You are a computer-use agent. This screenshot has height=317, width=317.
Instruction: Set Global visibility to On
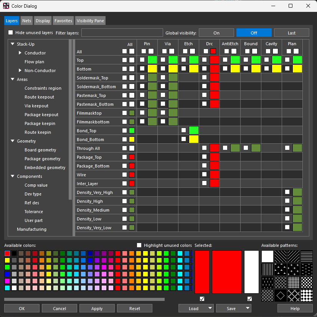(216, 33)
